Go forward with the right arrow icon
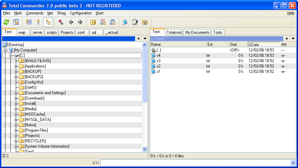Image resolution: width=298 pixels, height=168 pixels. pyautogui.click(x=80, y=22)
